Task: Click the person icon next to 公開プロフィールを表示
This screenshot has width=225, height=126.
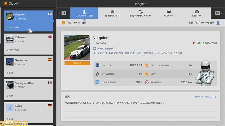Action: click(218, 23)
